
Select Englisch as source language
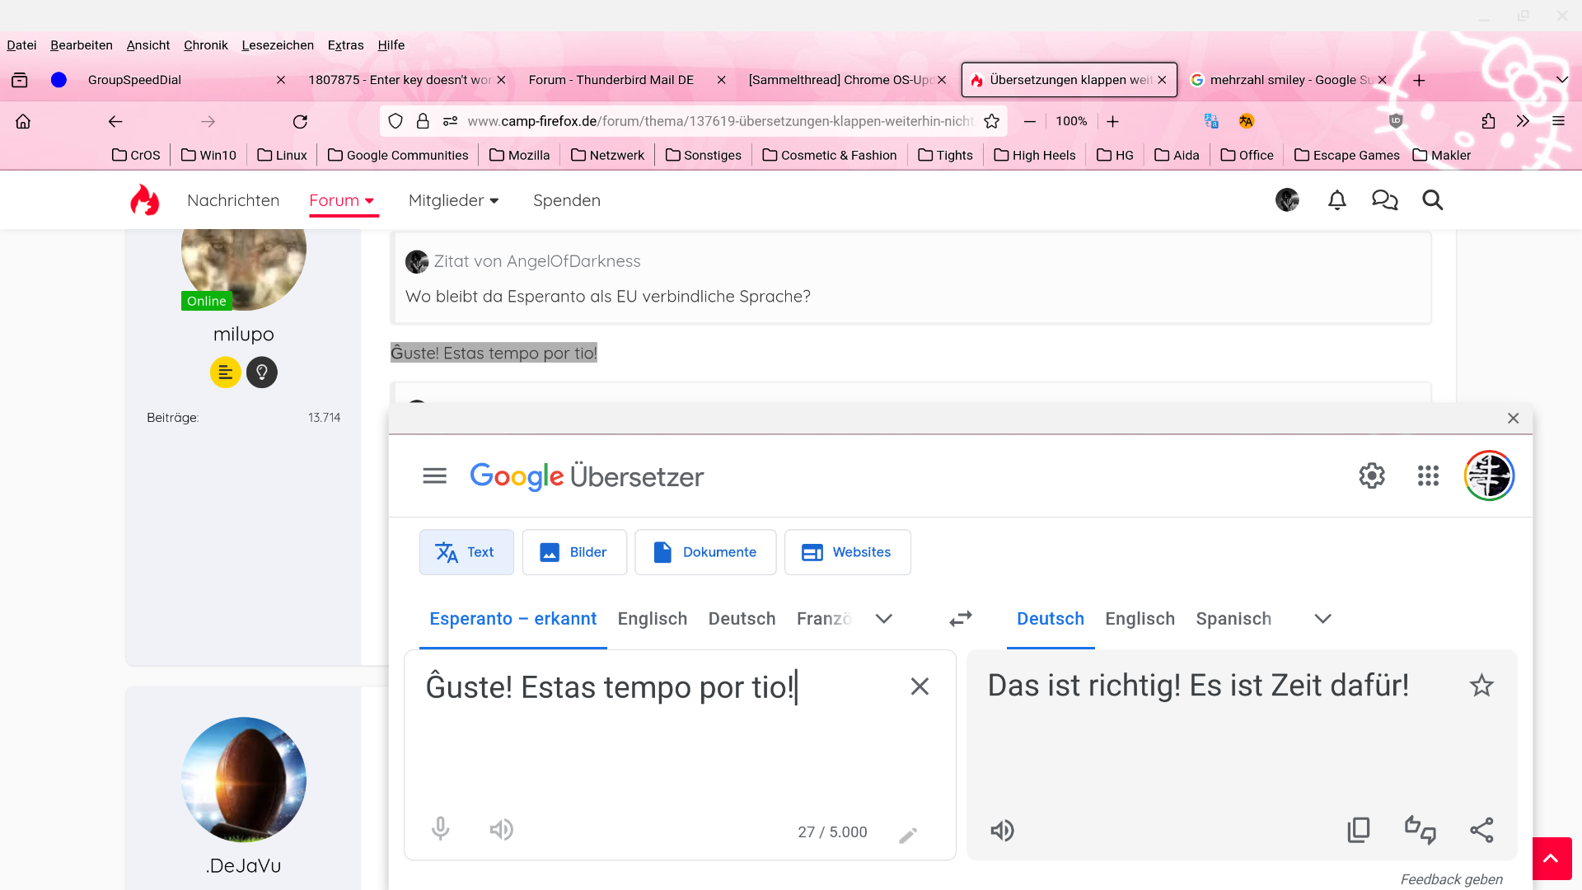tap(652, 619)
